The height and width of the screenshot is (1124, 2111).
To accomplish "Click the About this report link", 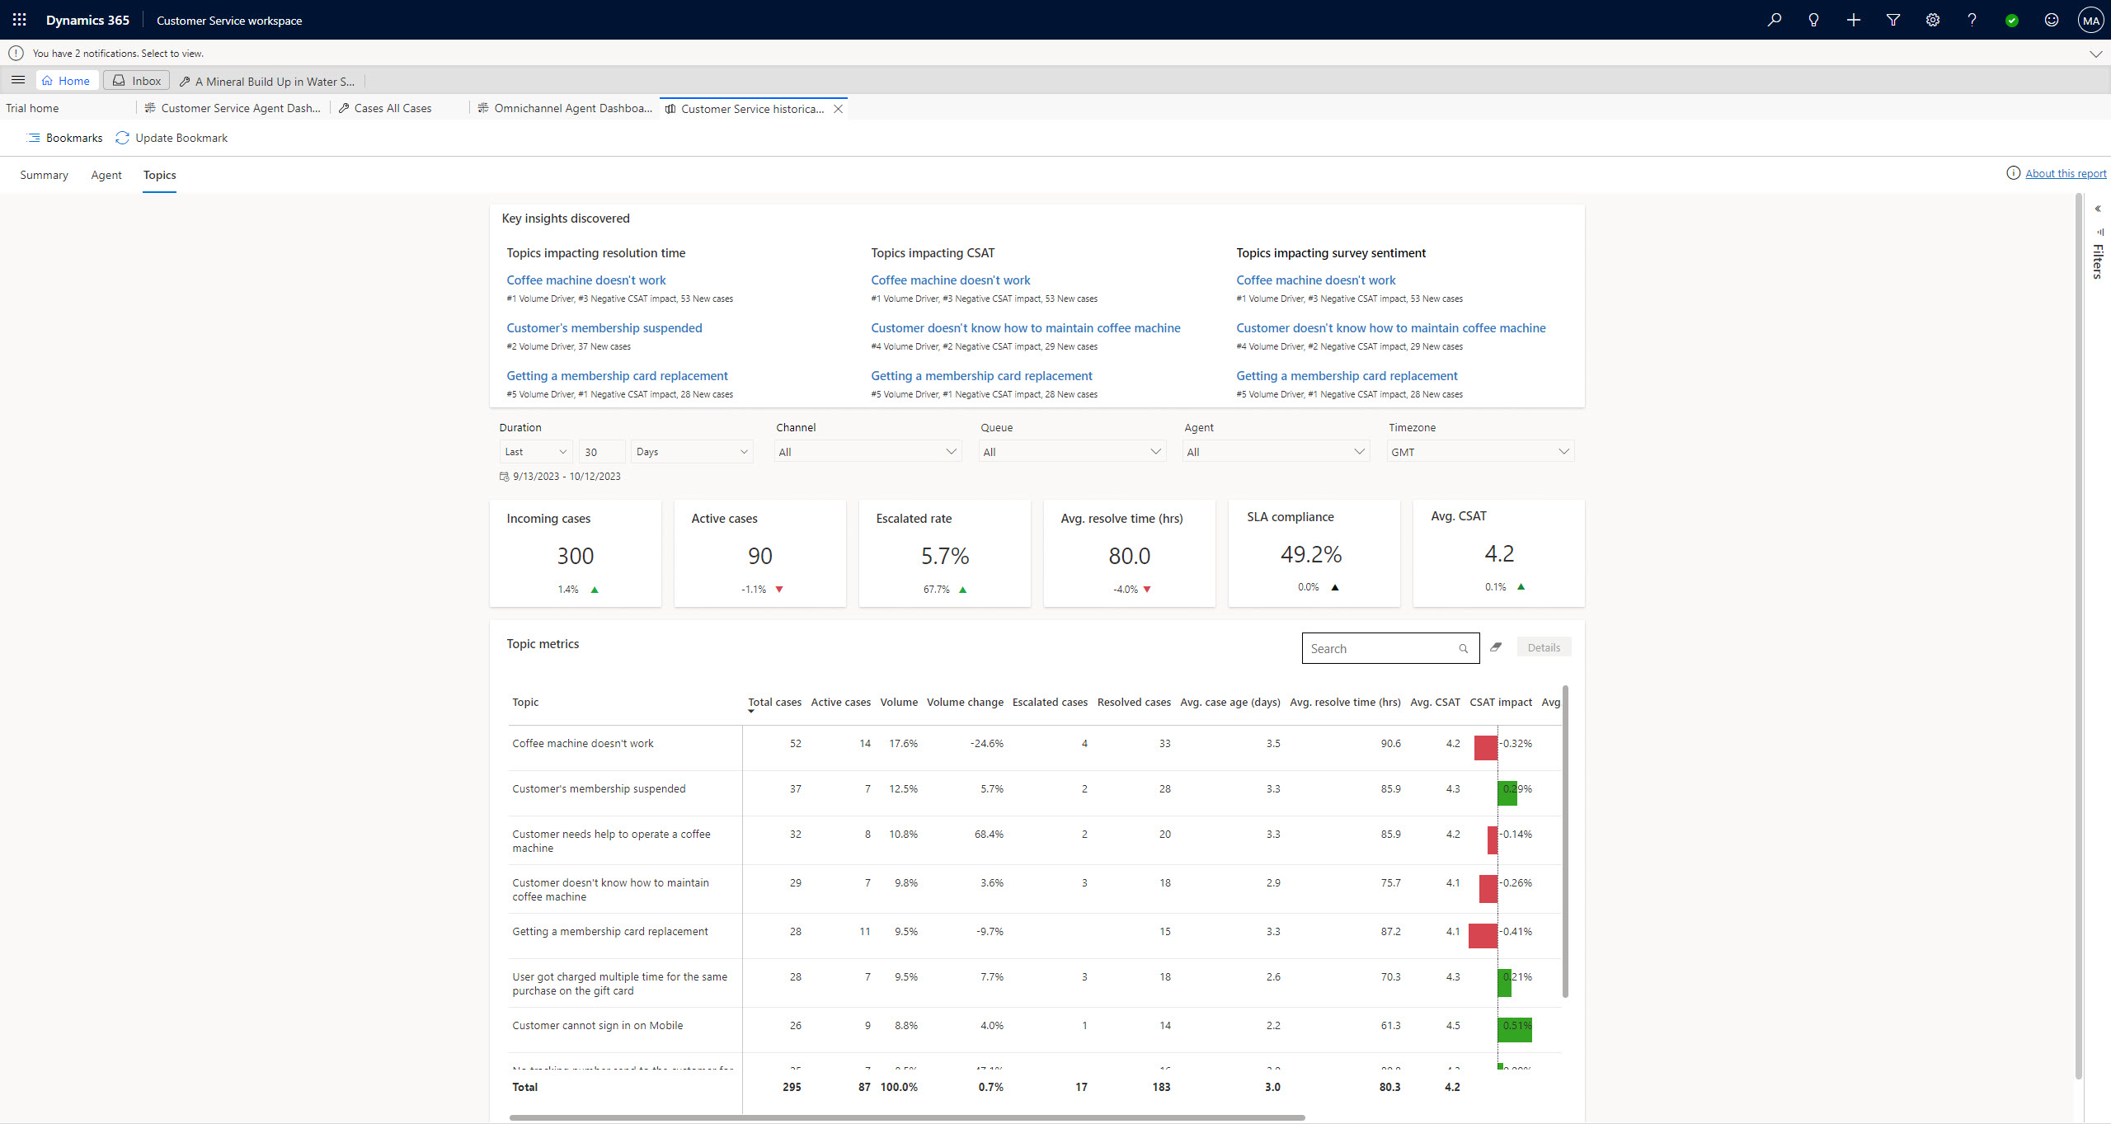I will pos(2066,173).
